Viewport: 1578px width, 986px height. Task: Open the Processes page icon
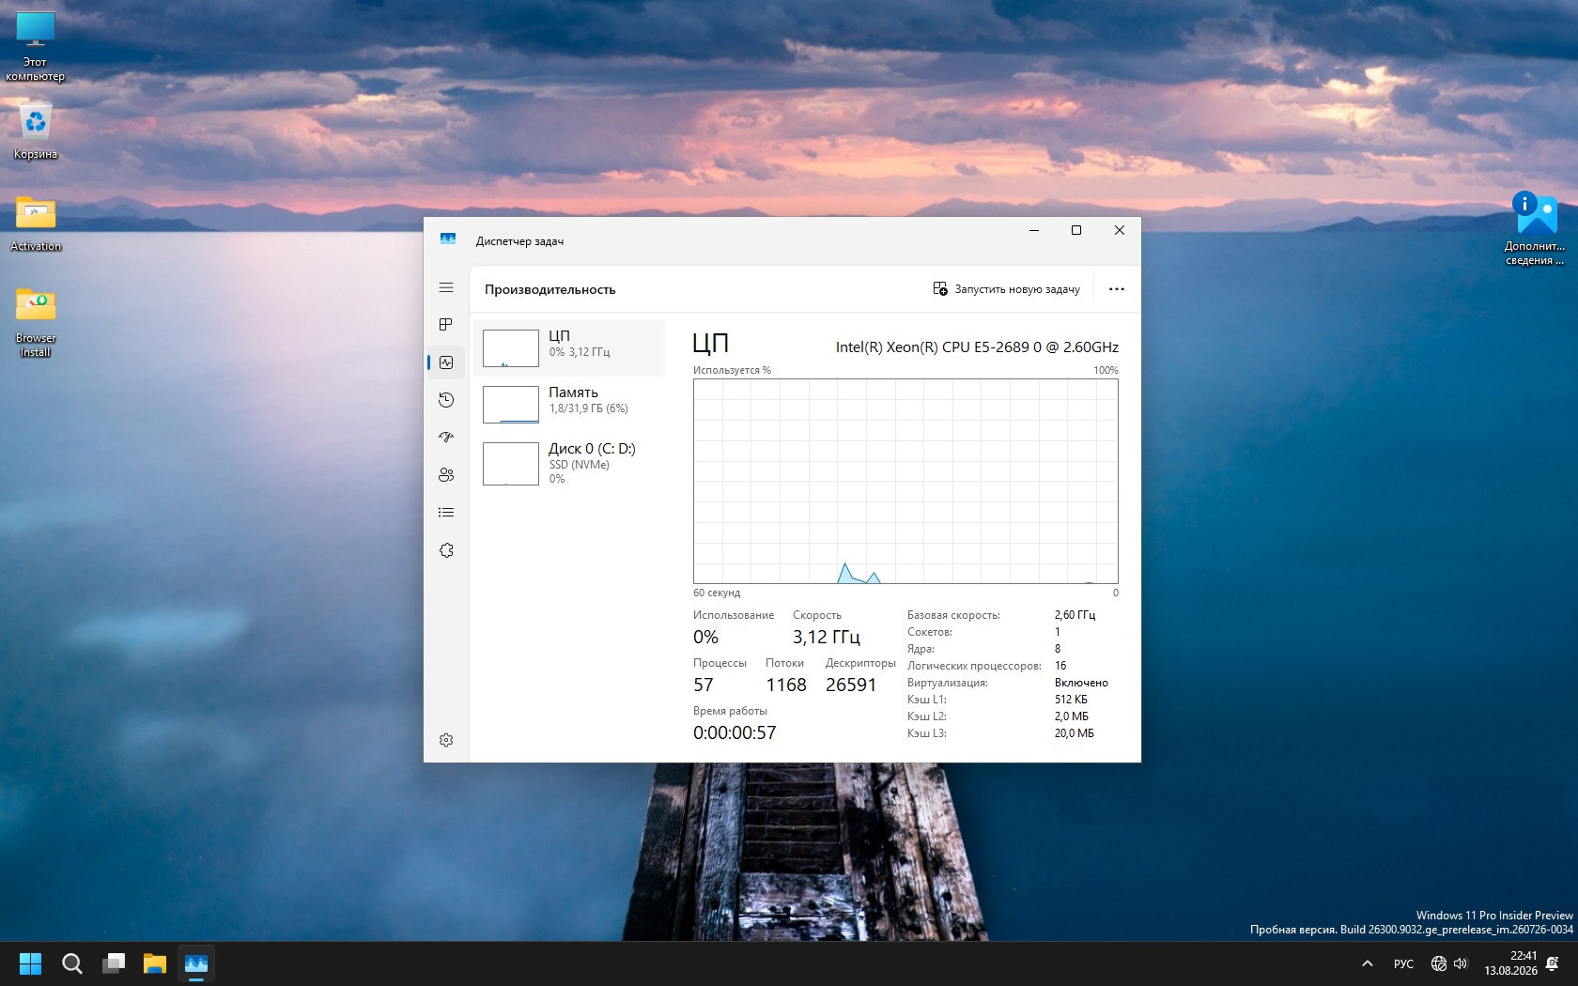[446, 325]
